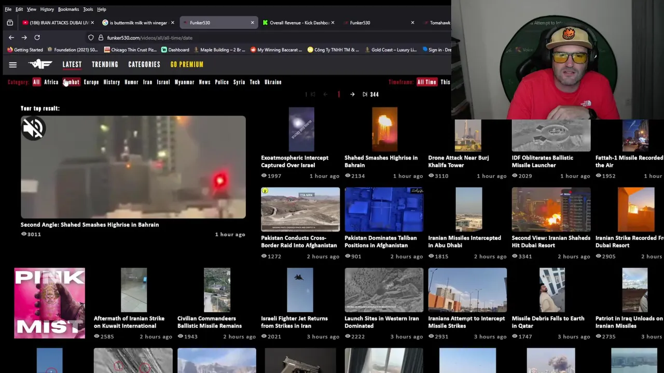664x373 pixels.
Task: Open the TRENDING section
Action: [x=105, y=64]
